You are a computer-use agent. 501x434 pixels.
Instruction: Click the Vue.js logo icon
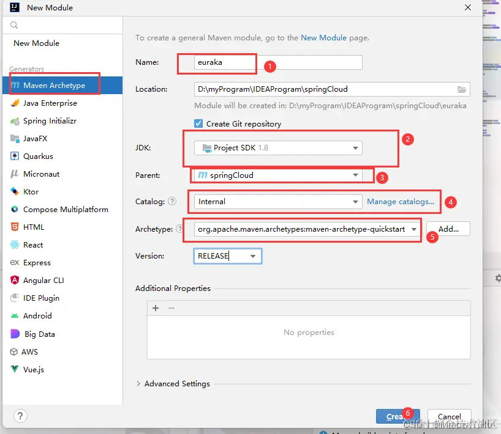[x=15, y=369]
